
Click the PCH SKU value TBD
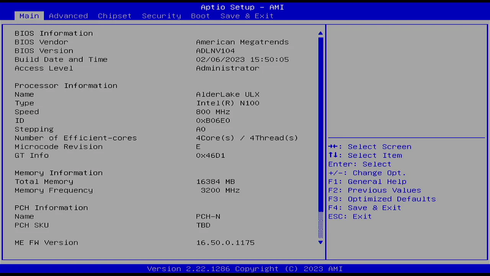tap(203, 225)
